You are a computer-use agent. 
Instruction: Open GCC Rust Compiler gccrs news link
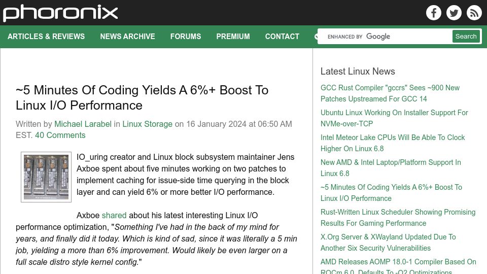coord(390,93)
